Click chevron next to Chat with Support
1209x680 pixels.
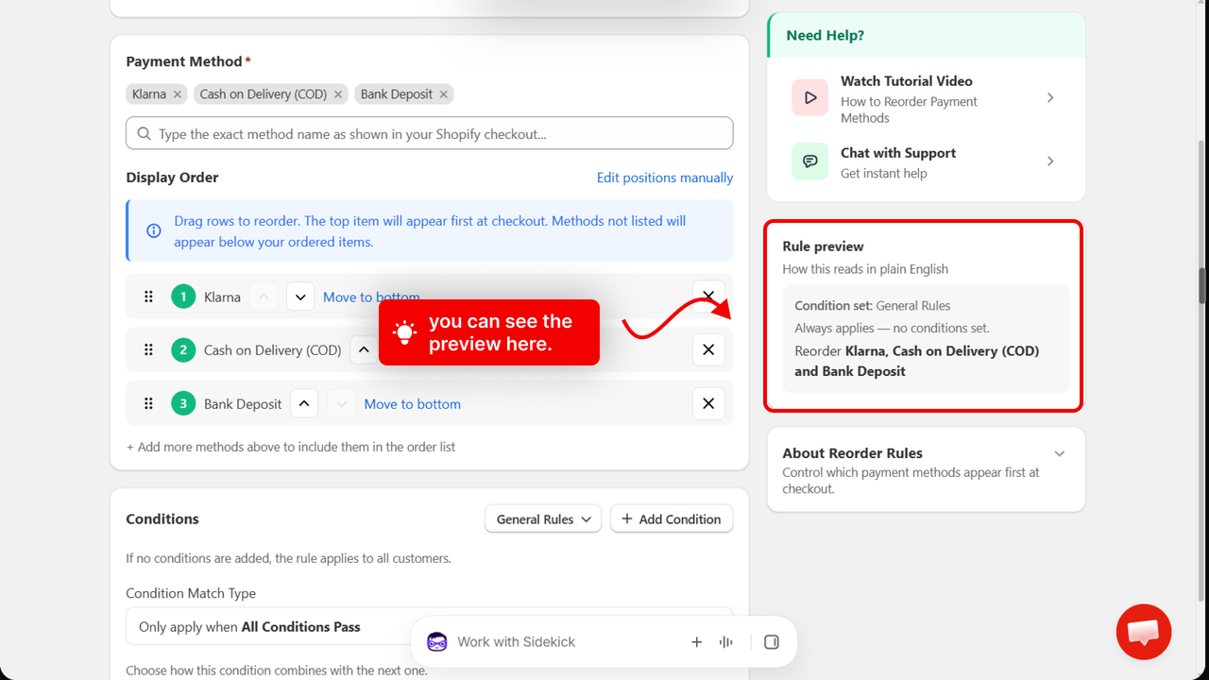click(1050, 161)
